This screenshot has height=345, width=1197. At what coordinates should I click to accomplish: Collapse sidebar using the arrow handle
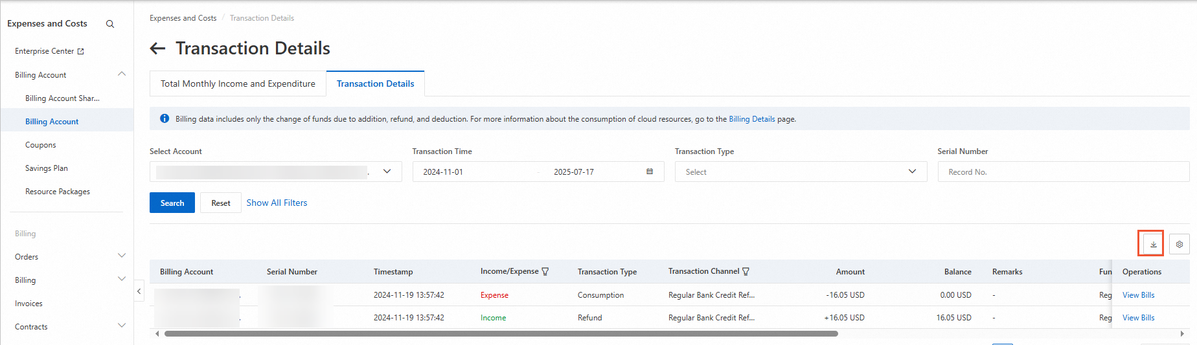point(139,291)
